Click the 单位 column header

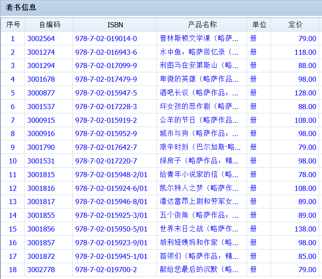click(x=259, y=25)
